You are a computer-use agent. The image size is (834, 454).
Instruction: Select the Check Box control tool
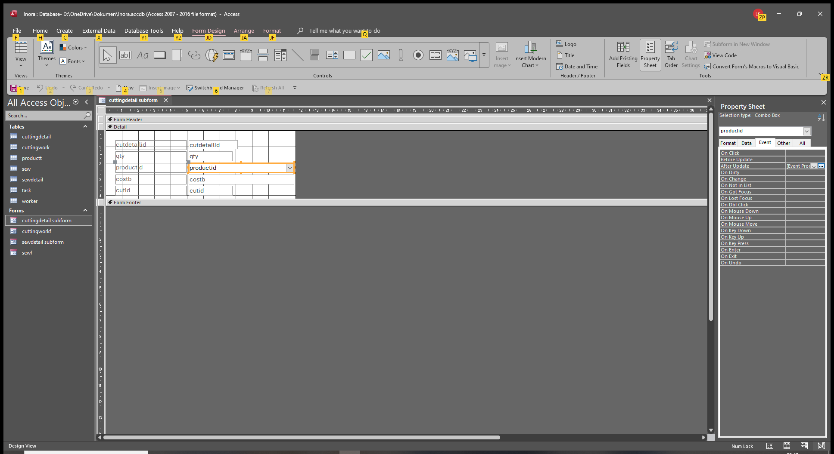[x=366, y=55]
